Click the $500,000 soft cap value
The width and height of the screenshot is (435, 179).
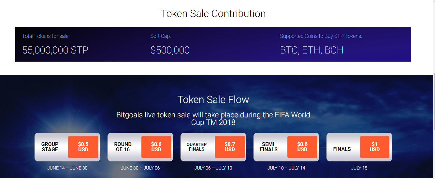point(170,50)
